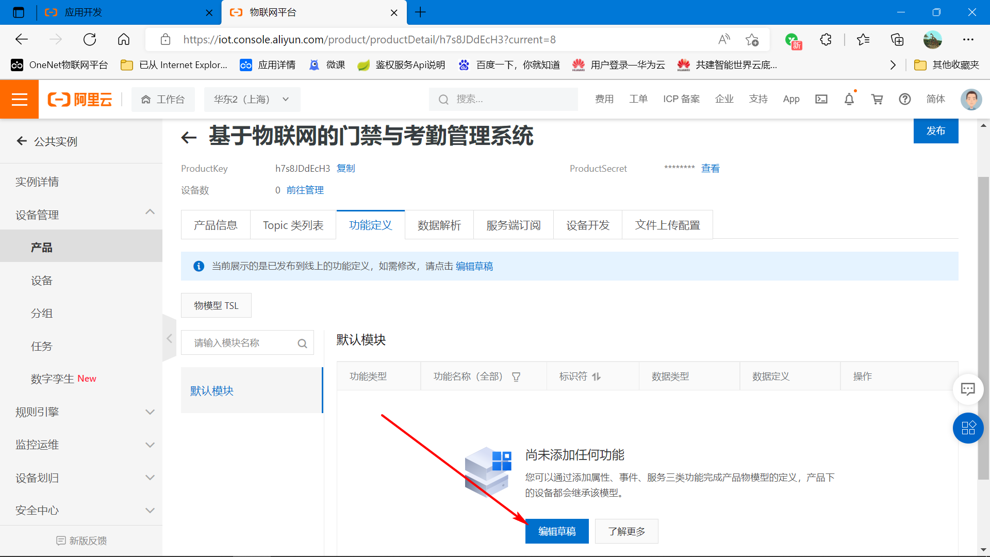The width and height of the screenshot is (990, 557).
Task: Copy the ProductKey via 复制
Action: [x=345, y=169]
